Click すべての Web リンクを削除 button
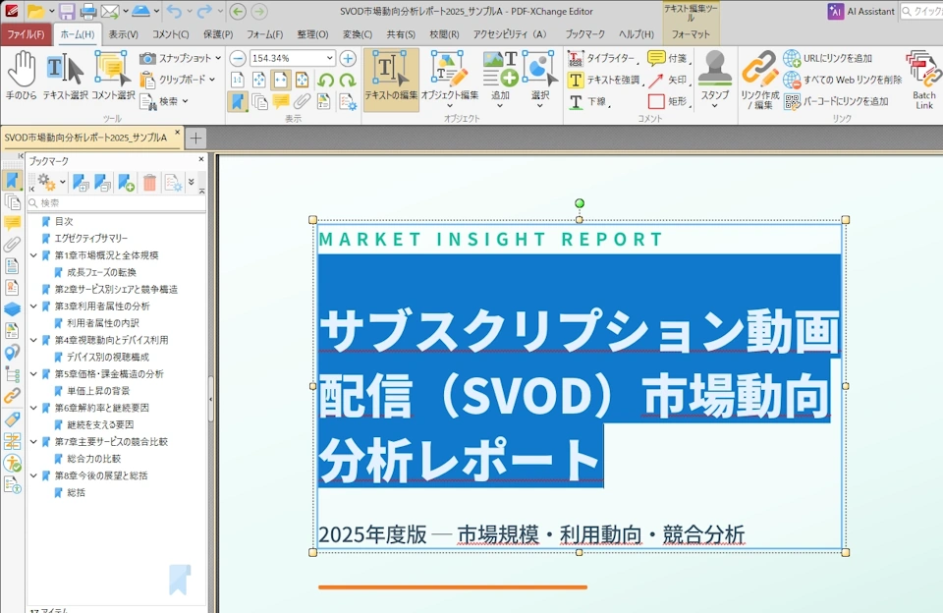The width and height of the screenshot is (943, 613). click(x=843, y=80)
